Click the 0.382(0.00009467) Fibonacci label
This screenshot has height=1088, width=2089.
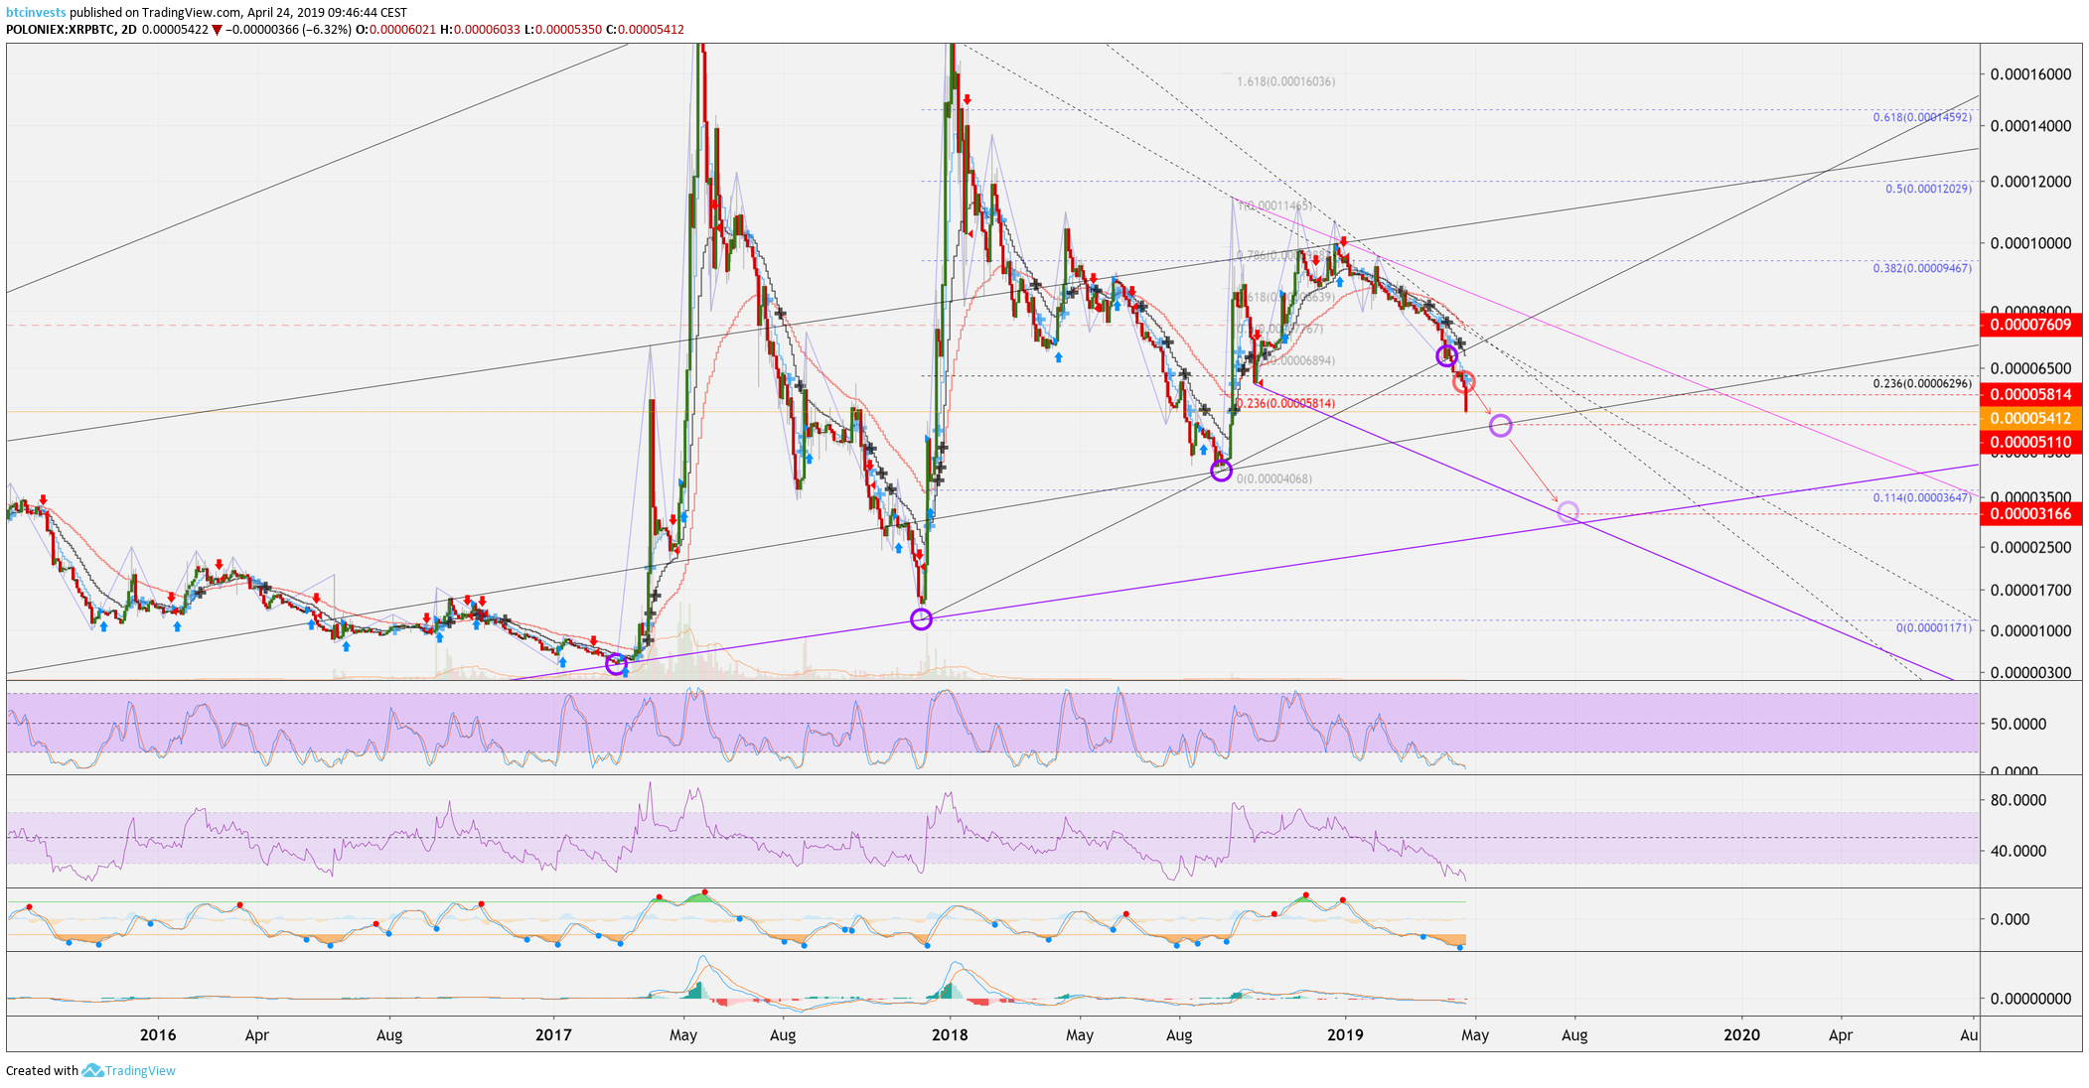(x=1922, y=268)
